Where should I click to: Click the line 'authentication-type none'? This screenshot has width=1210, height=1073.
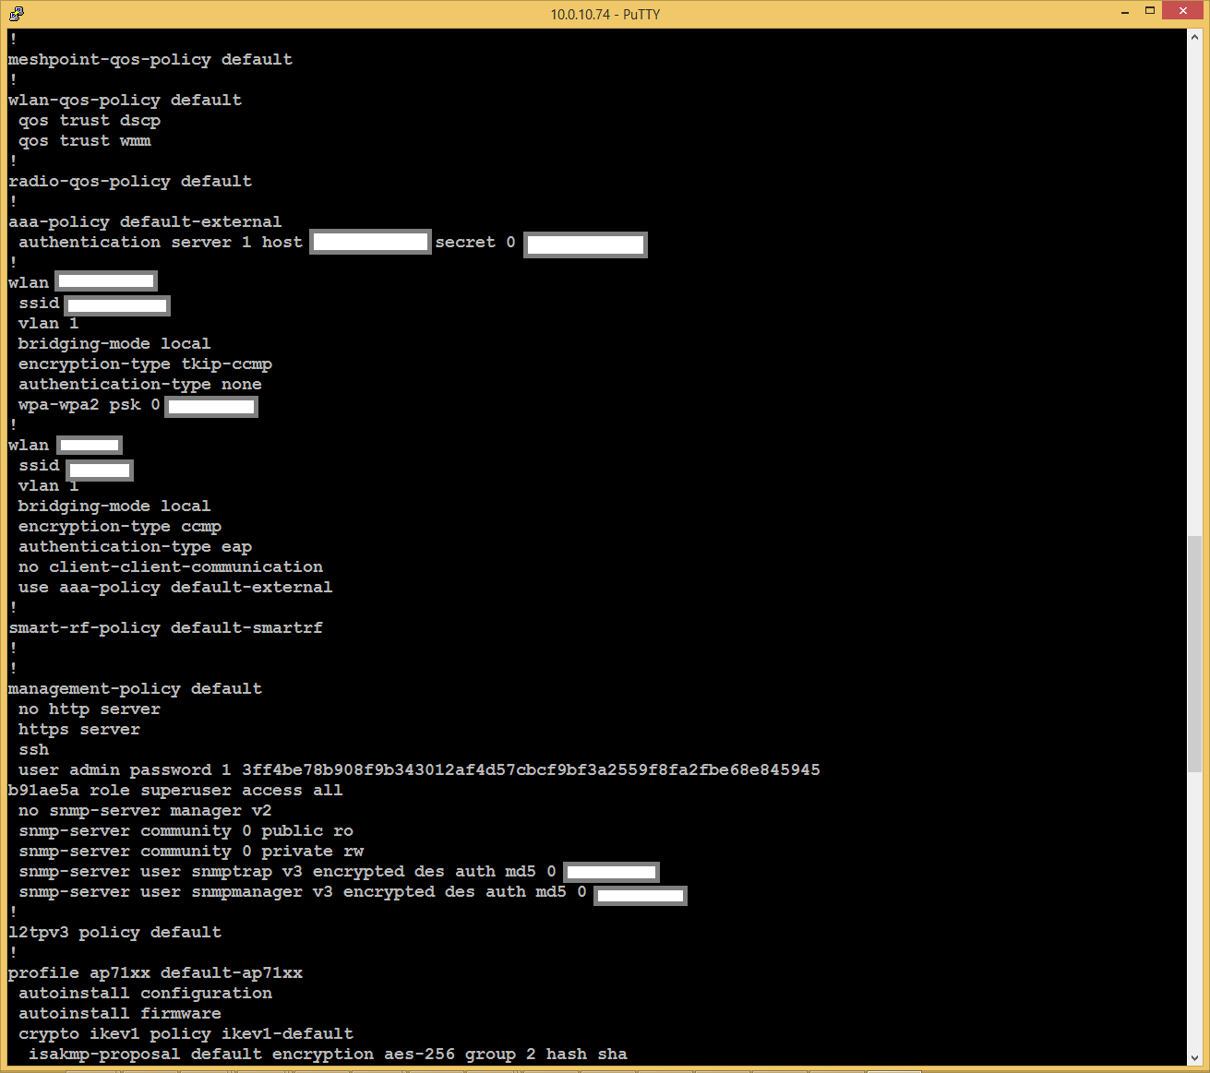click(140, 384)
